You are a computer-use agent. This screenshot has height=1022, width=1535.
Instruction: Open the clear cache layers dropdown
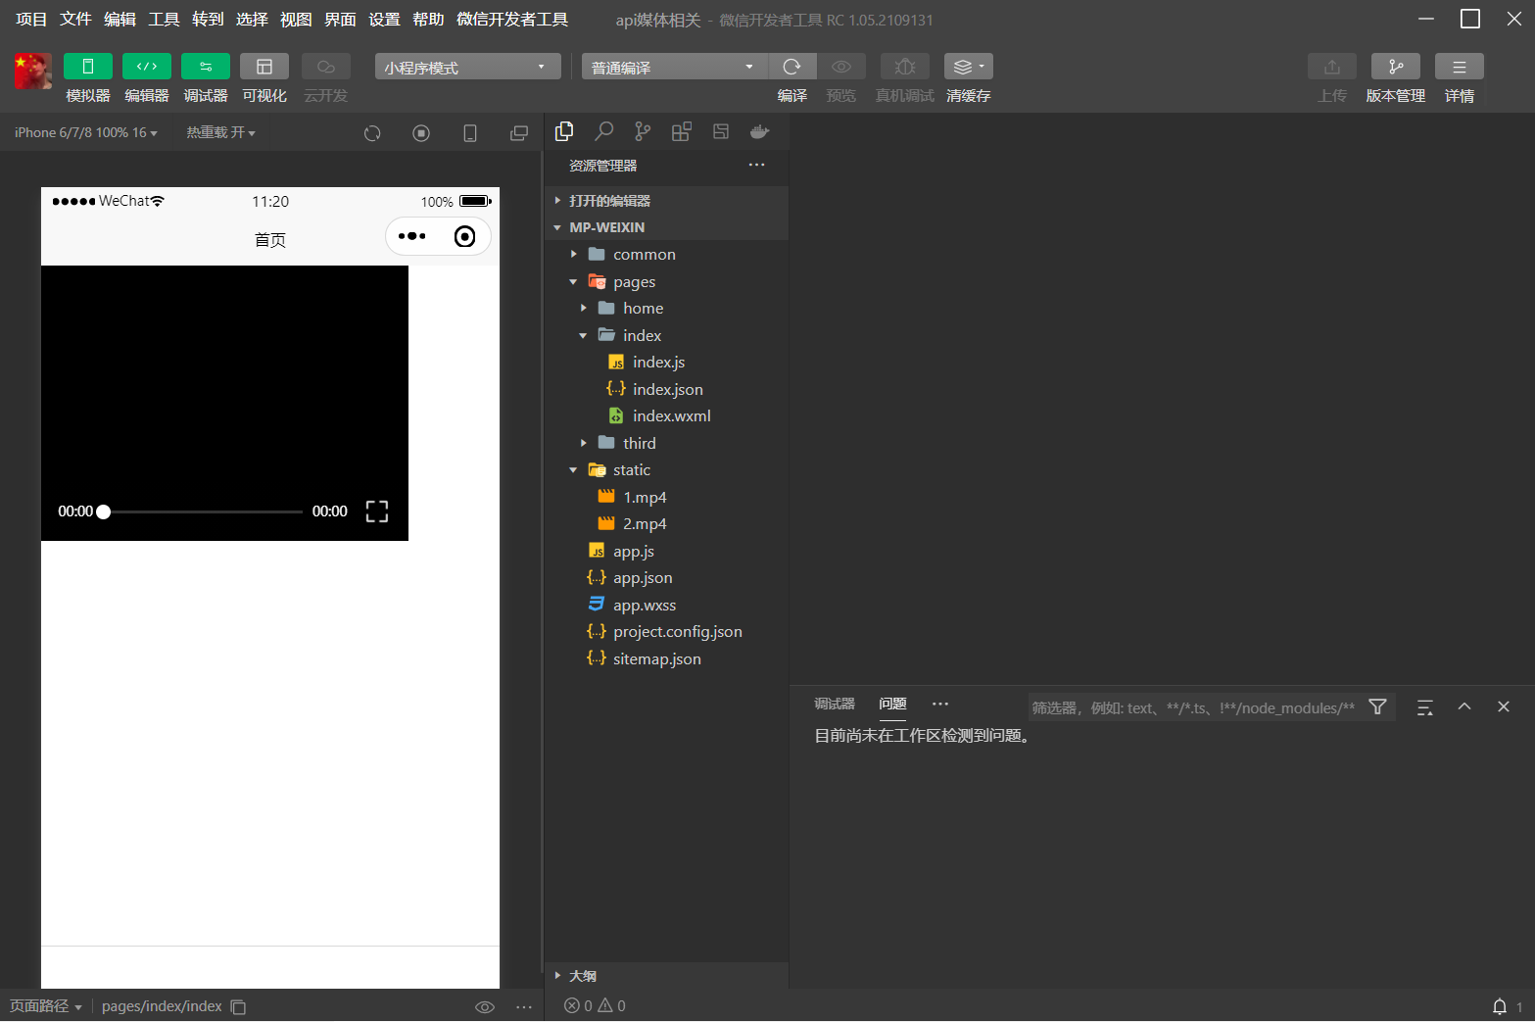(x=969, y=66)
